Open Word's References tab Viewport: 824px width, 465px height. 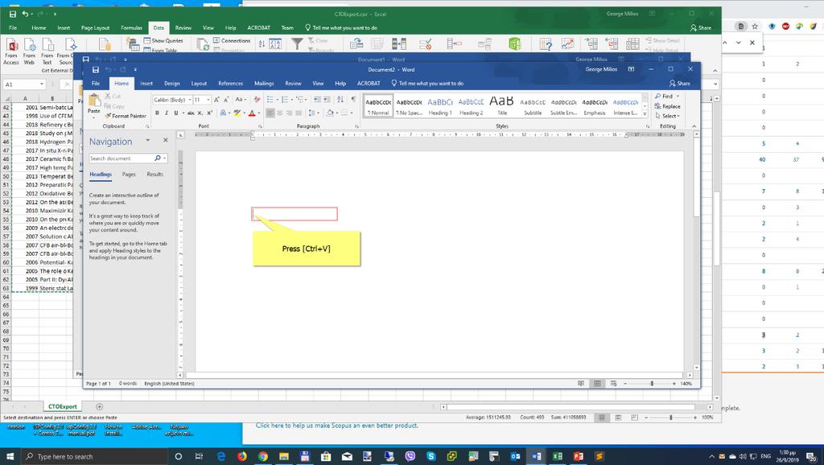(x=231, y=83)
